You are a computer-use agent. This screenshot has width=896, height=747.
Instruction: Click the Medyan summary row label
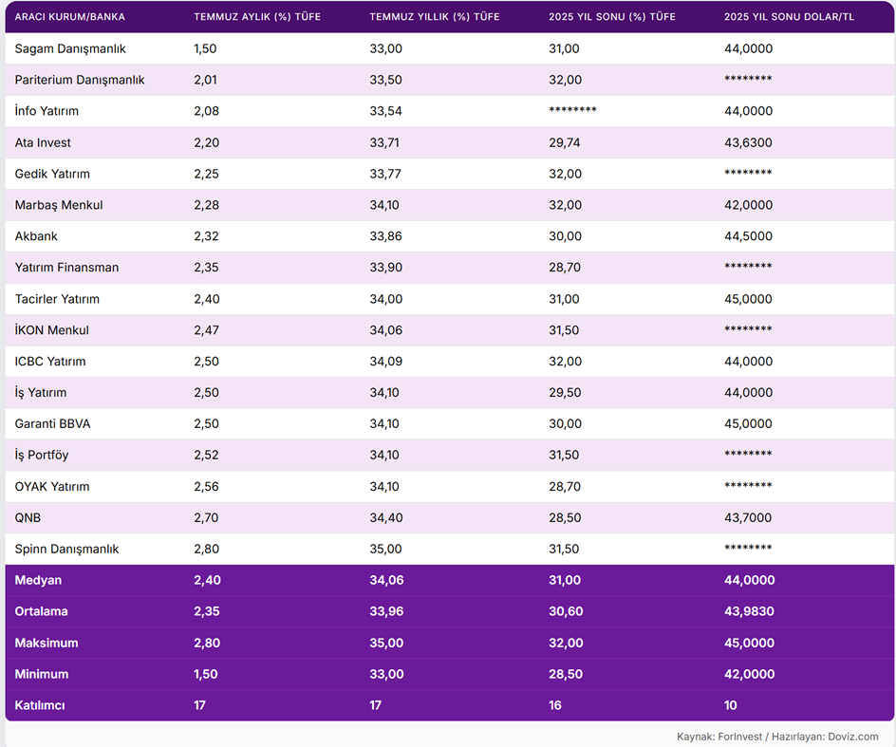click(38, 581)
